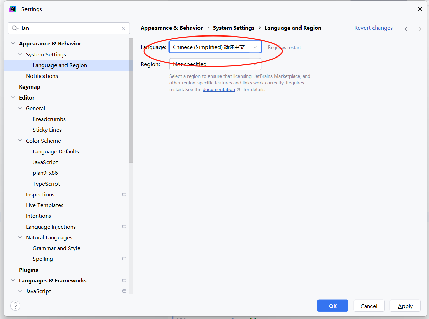Select Keymap settings category
The image size is (429, 319).
(x=30, y=87)
